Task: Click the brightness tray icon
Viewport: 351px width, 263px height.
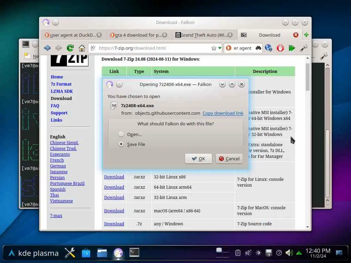Action: 258,253
